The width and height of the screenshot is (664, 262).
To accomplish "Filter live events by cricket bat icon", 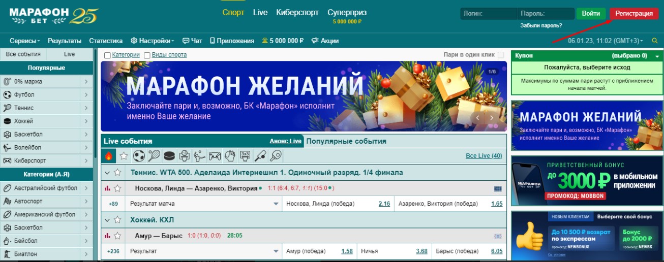I will 260,155.
